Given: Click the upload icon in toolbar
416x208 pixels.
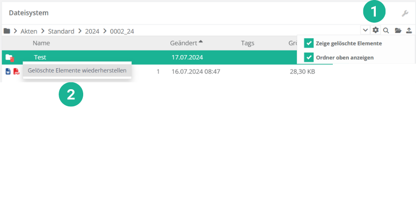Looking at the screenshot, I should [x=409, y=31].
